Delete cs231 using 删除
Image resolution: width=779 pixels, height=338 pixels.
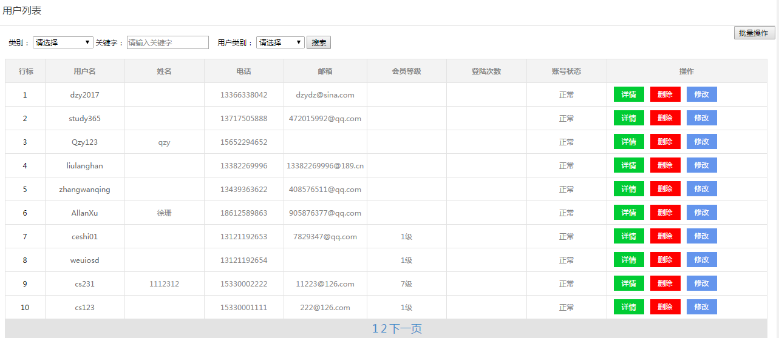665,283
